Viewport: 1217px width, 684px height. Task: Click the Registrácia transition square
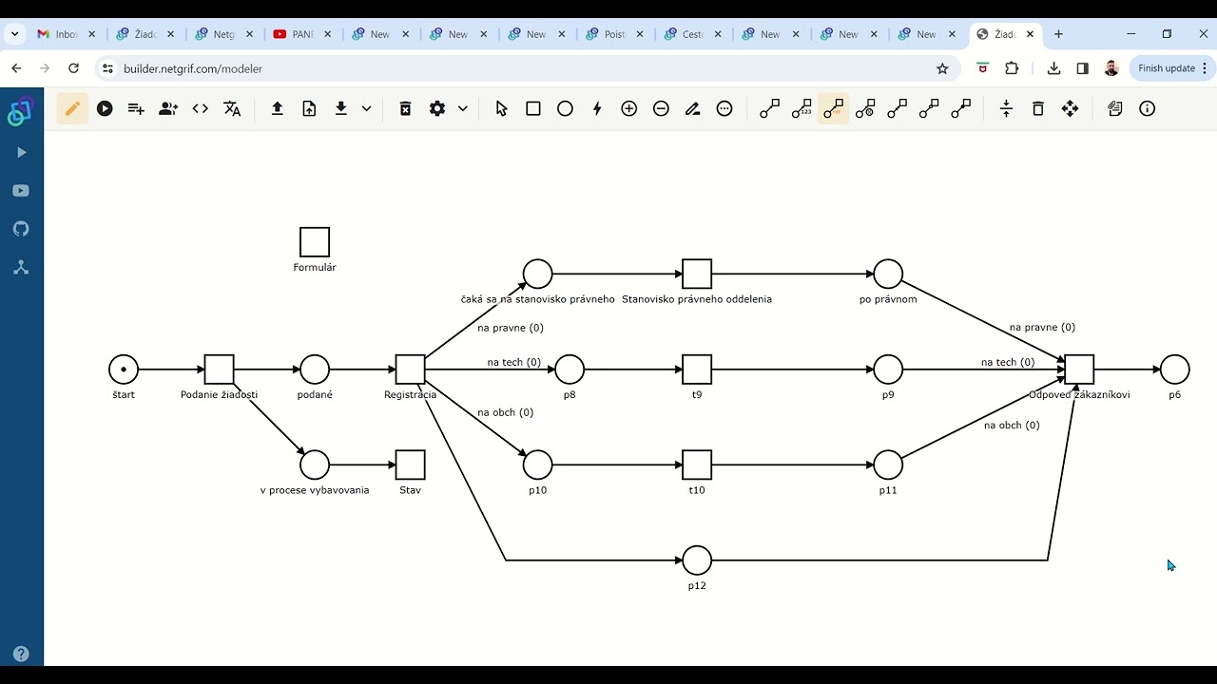click(x=411, y=370)
